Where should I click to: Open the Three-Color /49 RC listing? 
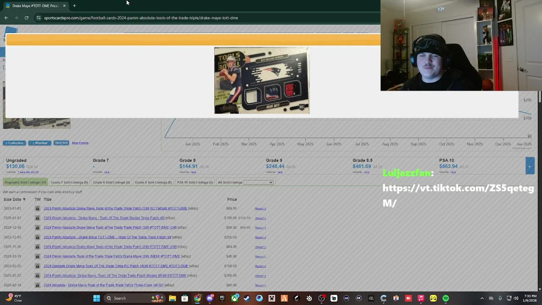104,285
